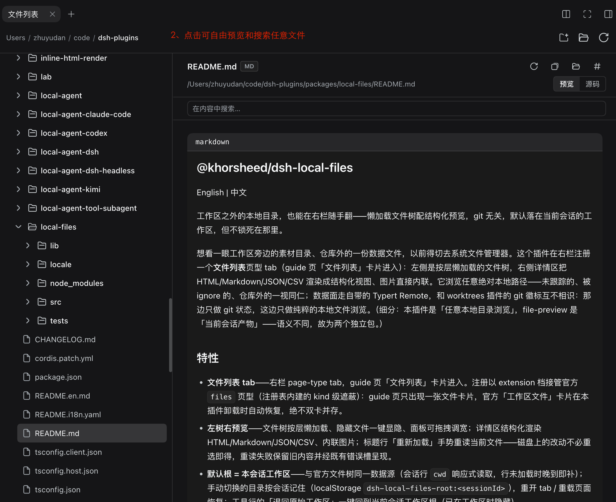The height and width of the screenshot is (502, 616).
Task: Enter fullscreen mode via corner brackets icon
Action: point(587,14)
